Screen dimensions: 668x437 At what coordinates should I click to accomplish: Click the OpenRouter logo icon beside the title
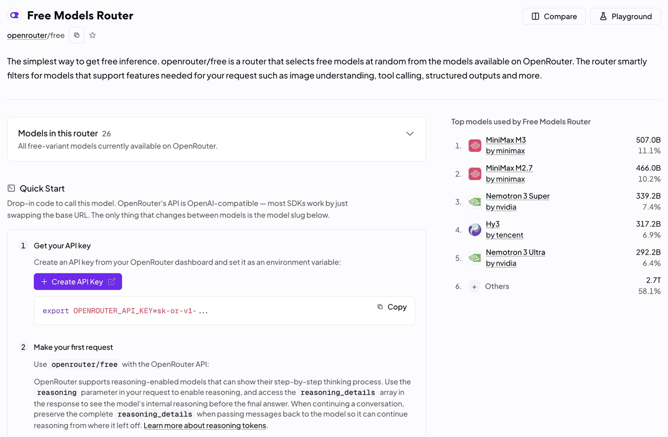point(14,16)
